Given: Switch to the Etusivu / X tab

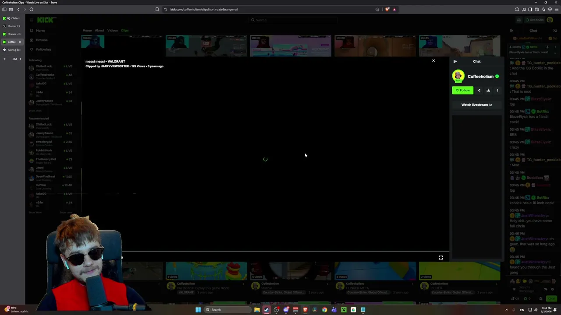Looking at the screenshot, I should [x=12, y=26].
